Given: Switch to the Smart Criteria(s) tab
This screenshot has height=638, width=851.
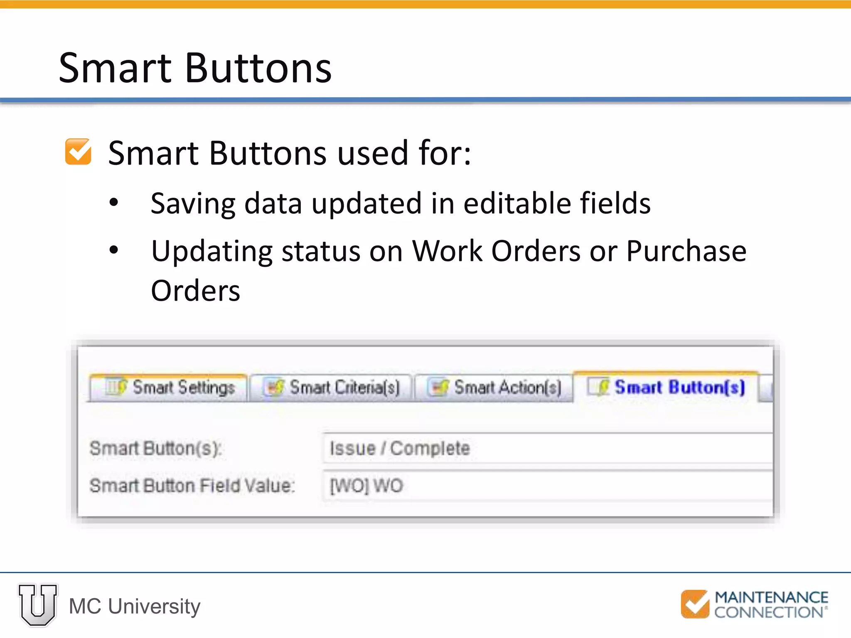Looking at the screenshot, I should tap(331, 388).
